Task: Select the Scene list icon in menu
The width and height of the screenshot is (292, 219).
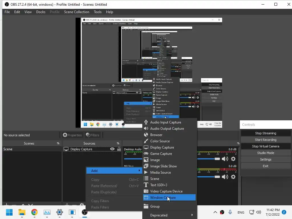Action: tap(146, 179)
